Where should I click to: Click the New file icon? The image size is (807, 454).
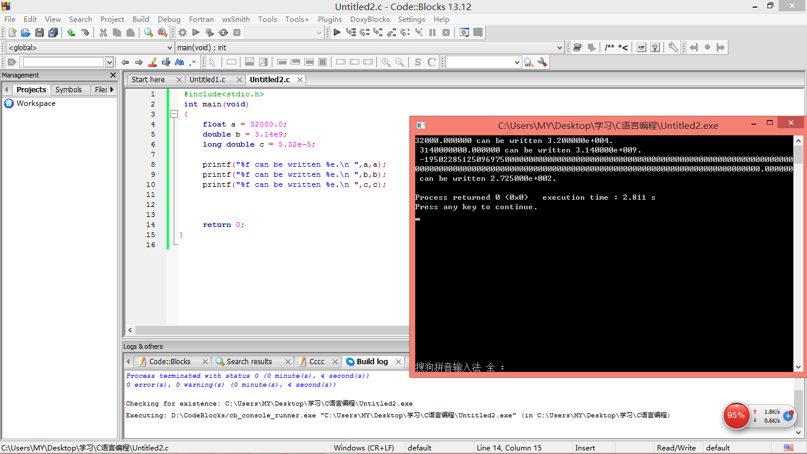click(12, 33)
